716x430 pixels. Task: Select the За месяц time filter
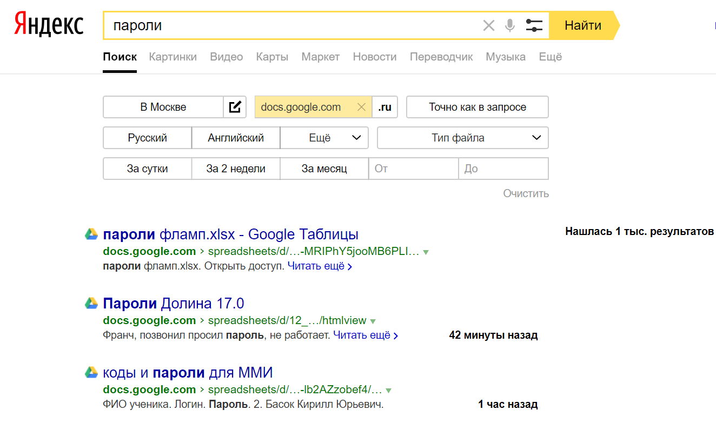[324, 169]
